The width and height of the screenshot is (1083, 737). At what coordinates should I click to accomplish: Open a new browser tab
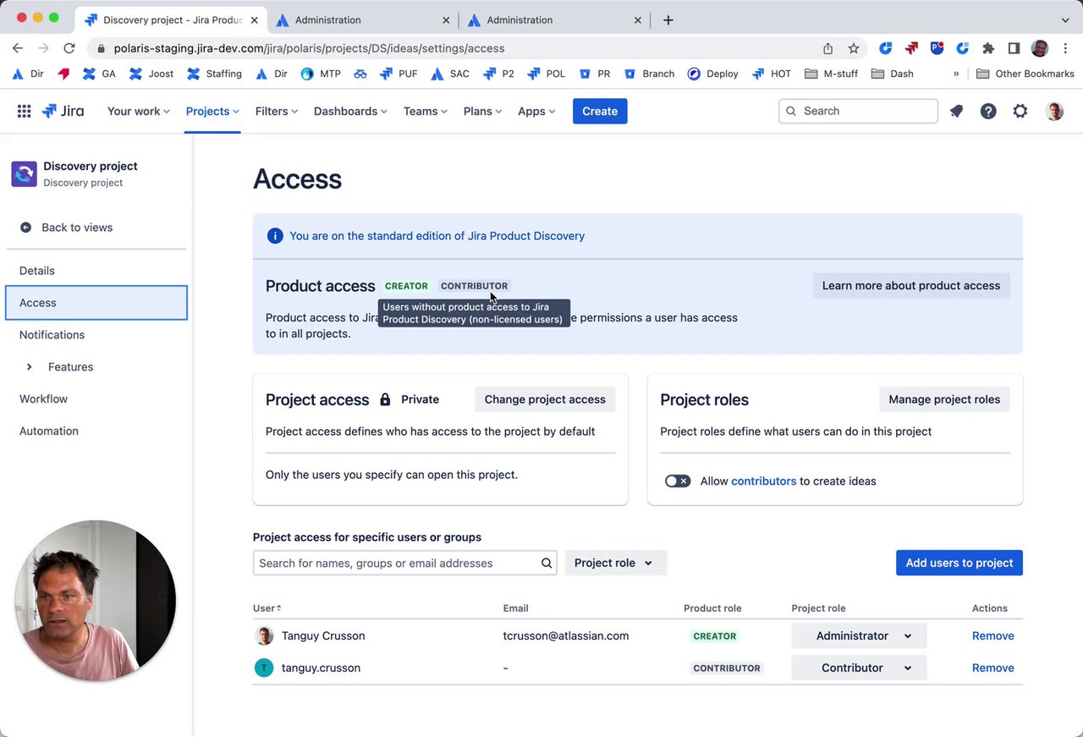click(668, 19)
